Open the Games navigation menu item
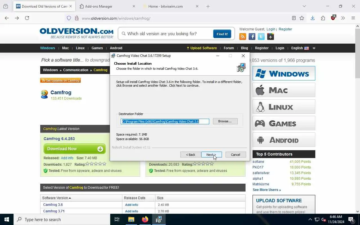 (x=97, y=48)
